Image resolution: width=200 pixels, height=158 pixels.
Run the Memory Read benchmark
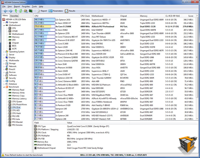(x=18, y=90)
